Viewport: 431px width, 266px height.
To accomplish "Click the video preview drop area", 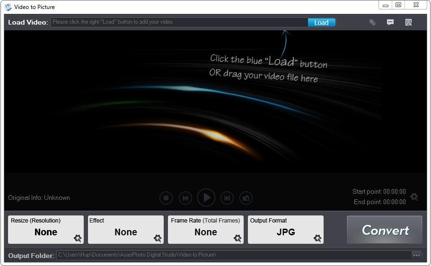I will pos(216,102).
